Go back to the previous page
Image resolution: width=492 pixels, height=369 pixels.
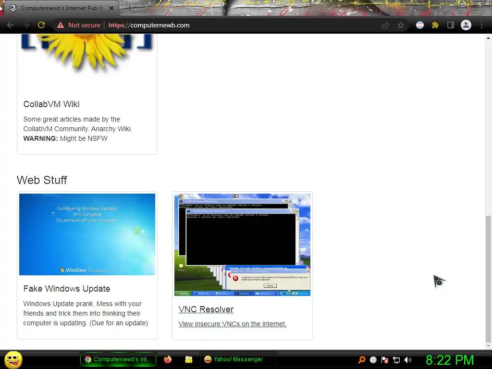[x=11, y=25]
